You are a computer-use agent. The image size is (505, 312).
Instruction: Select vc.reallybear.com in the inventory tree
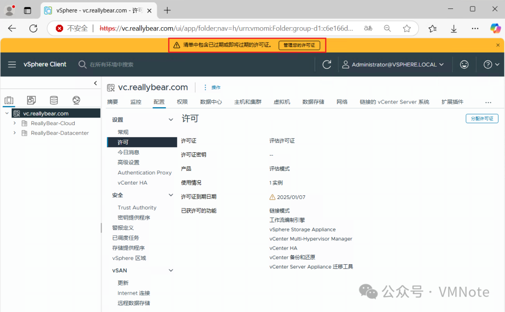46,113
